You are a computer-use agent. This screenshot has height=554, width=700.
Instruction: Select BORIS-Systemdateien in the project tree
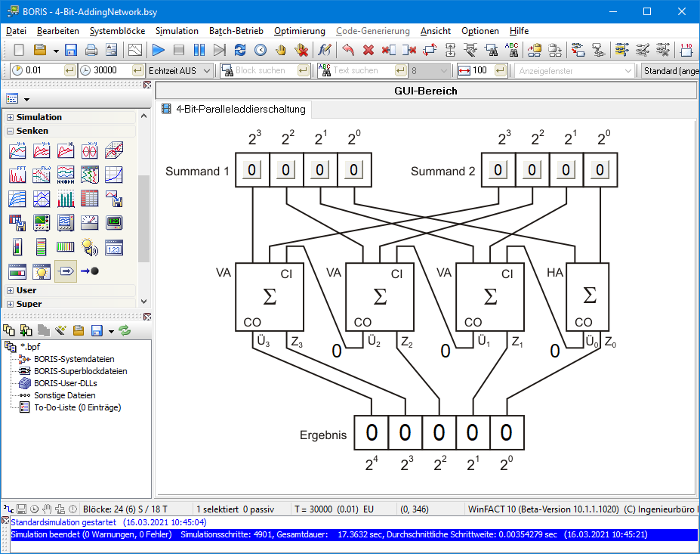(74, 359)
